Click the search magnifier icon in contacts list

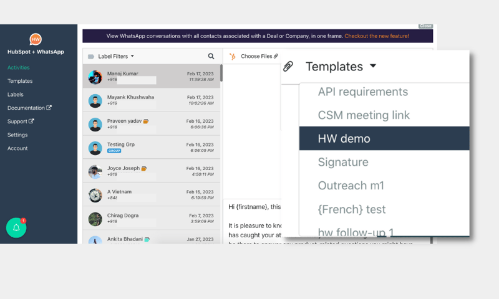(x=211, y=56)
